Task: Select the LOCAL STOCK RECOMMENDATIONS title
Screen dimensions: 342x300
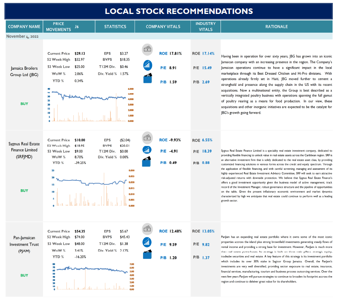Action: coord(179,11)
